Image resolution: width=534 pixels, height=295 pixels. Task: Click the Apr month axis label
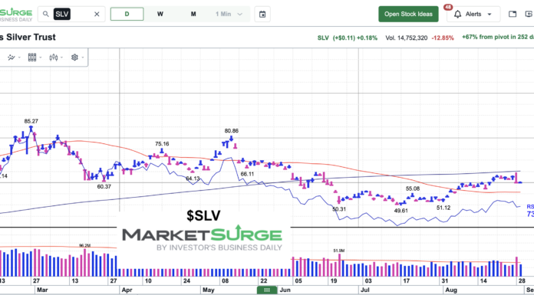pyautogui.click(x=127, y=290)
